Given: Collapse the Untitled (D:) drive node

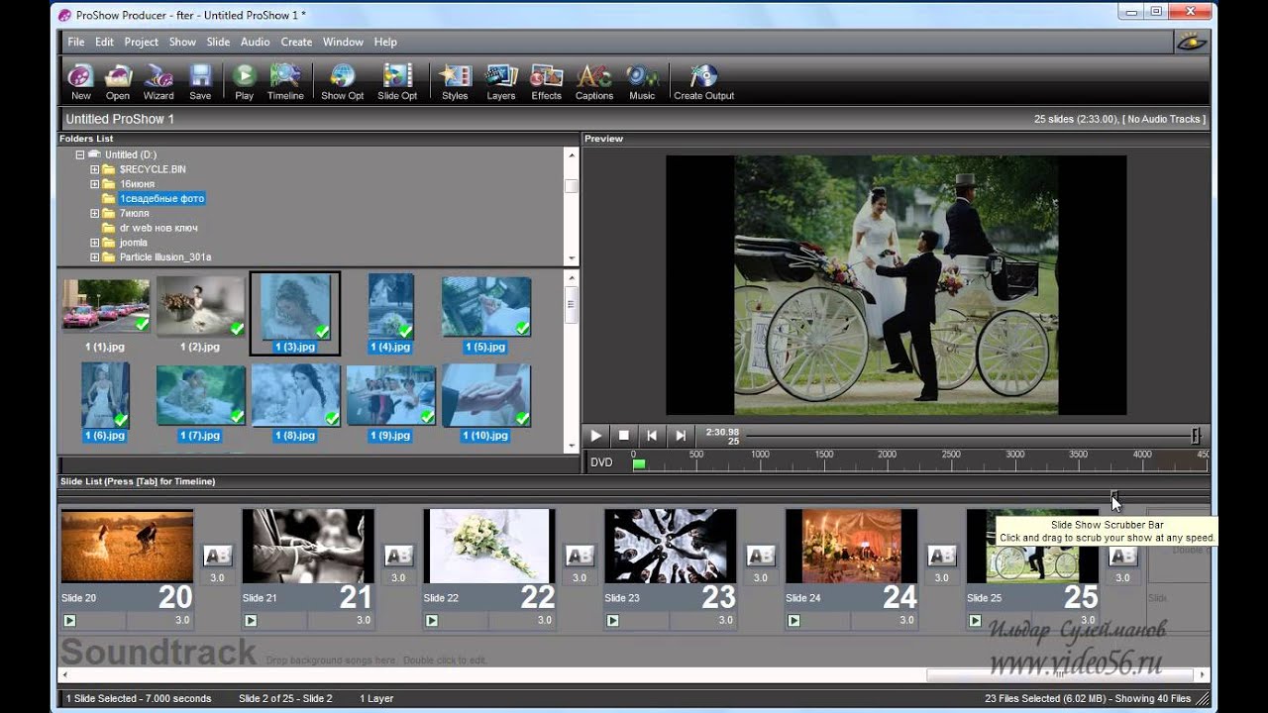Looking at the screenshot, I should tap(80, 154).
